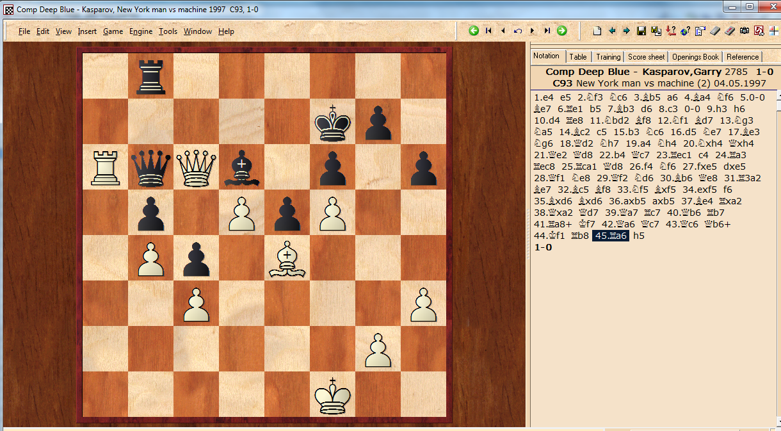781x431 pixels.
Task: Open the Game menu
Action: pos(113,31)
